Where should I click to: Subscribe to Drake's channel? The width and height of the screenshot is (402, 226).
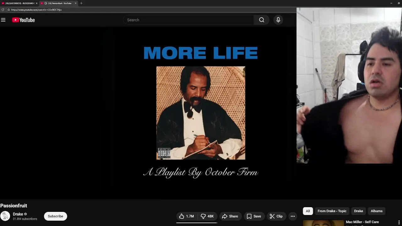click(55, 216)
